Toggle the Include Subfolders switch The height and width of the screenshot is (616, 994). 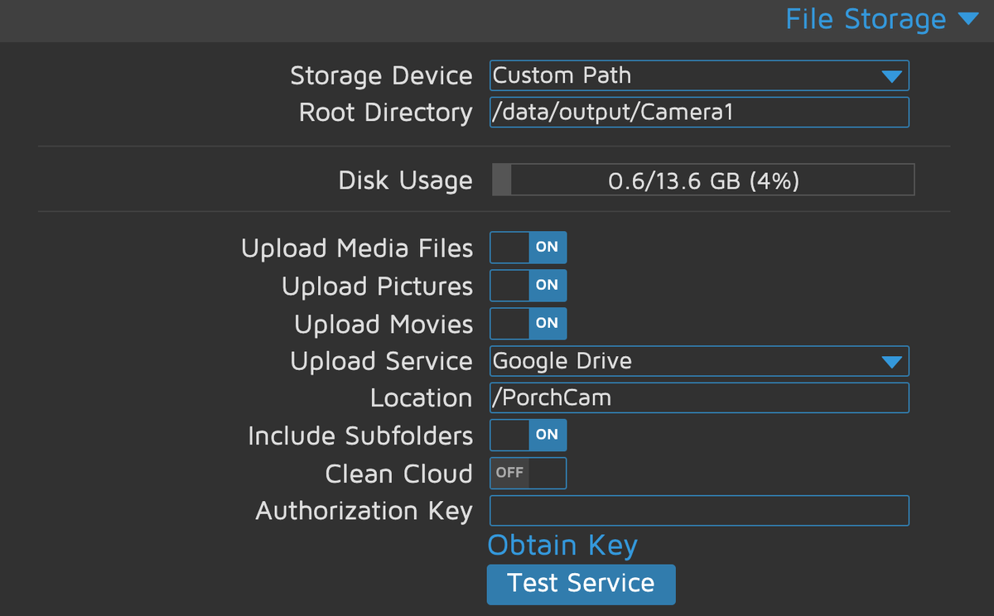pos(528,435)
